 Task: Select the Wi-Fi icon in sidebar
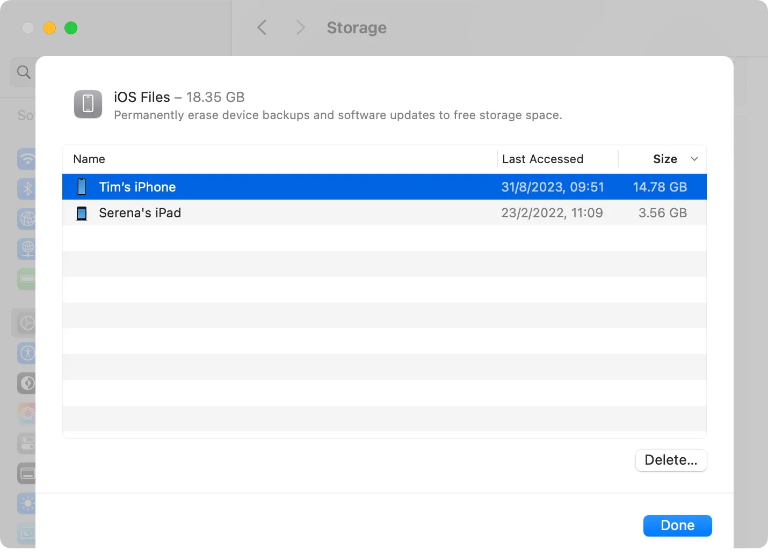[x=26, y=159]
